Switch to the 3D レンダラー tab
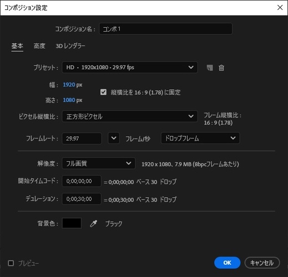The width and height of the screenshot is (288, 277). [x=70, y=46]
